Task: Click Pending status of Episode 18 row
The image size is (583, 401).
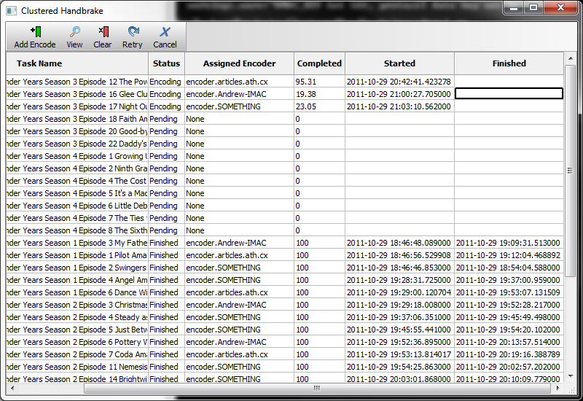Action: (163, 119)
